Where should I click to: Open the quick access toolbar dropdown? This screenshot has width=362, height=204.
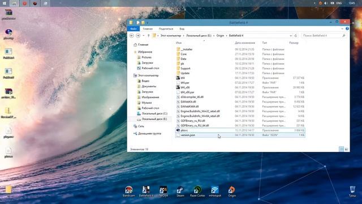pos(147,23)
